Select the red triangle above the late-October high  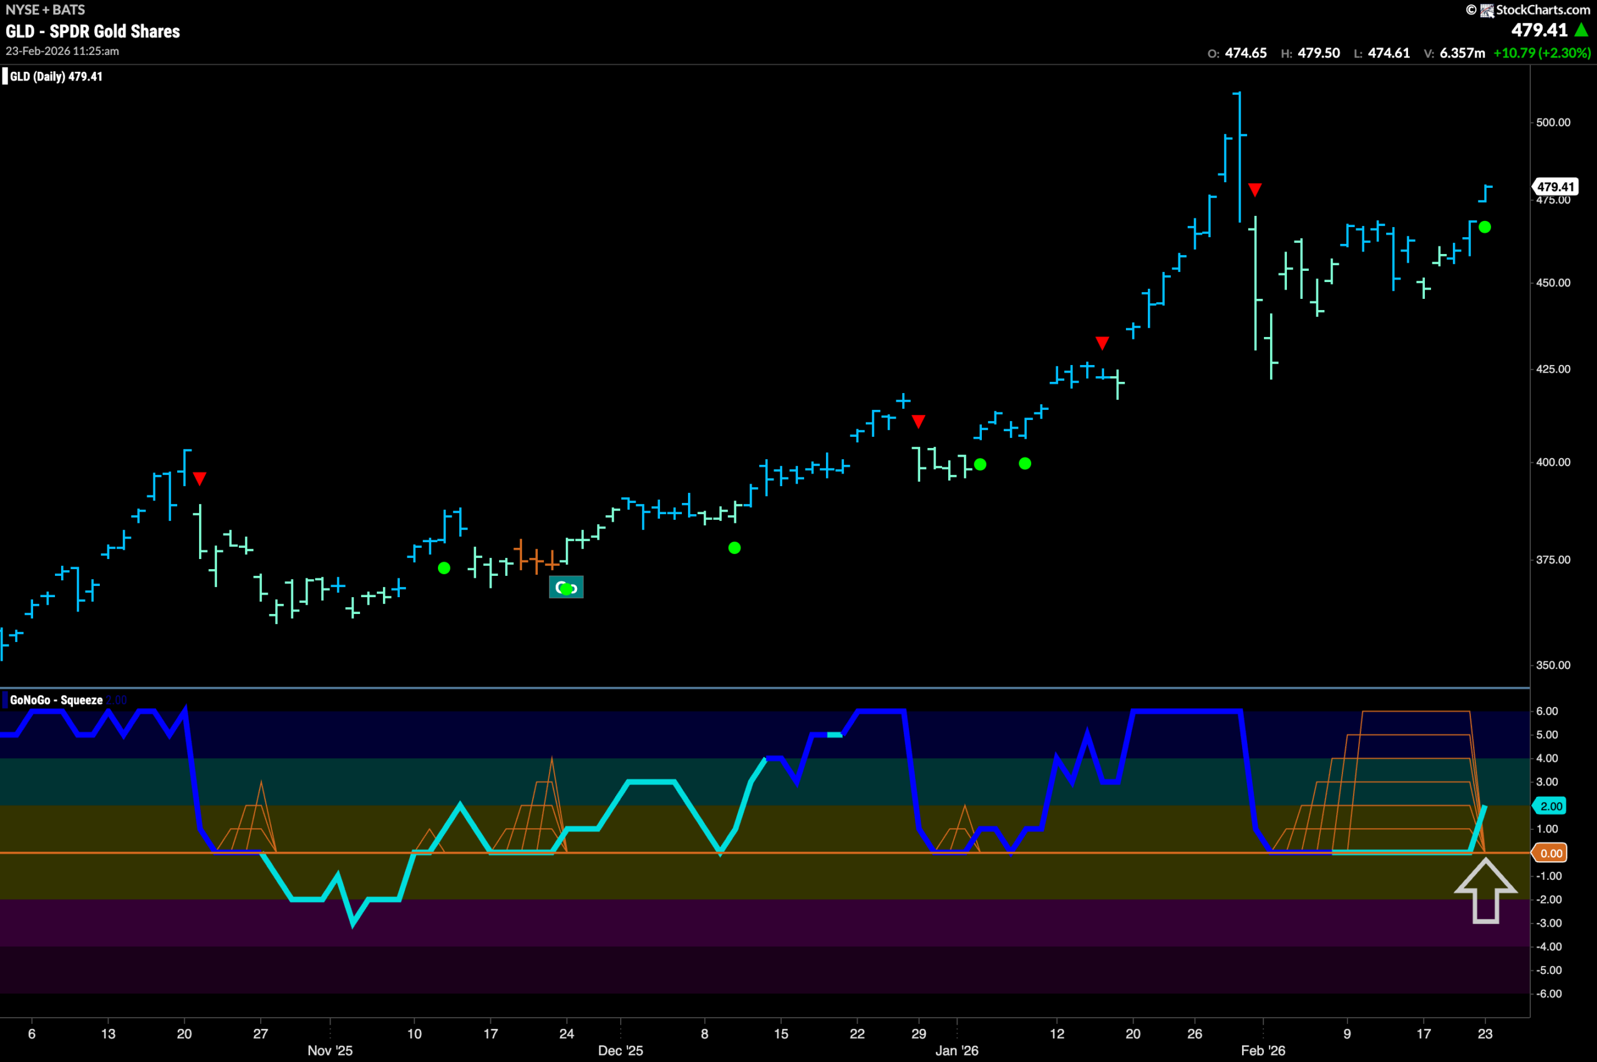[x=199, y=479]
